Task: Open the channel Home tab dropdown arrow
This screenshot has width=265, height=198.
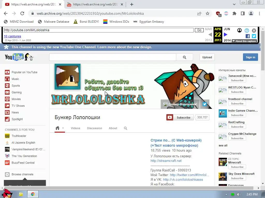Action: point(63,128)
